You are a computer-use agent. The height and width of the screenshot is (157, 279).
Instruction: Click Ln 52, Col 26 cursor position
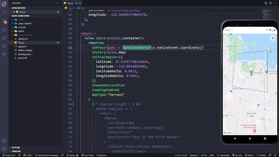(x=181, y=155)
